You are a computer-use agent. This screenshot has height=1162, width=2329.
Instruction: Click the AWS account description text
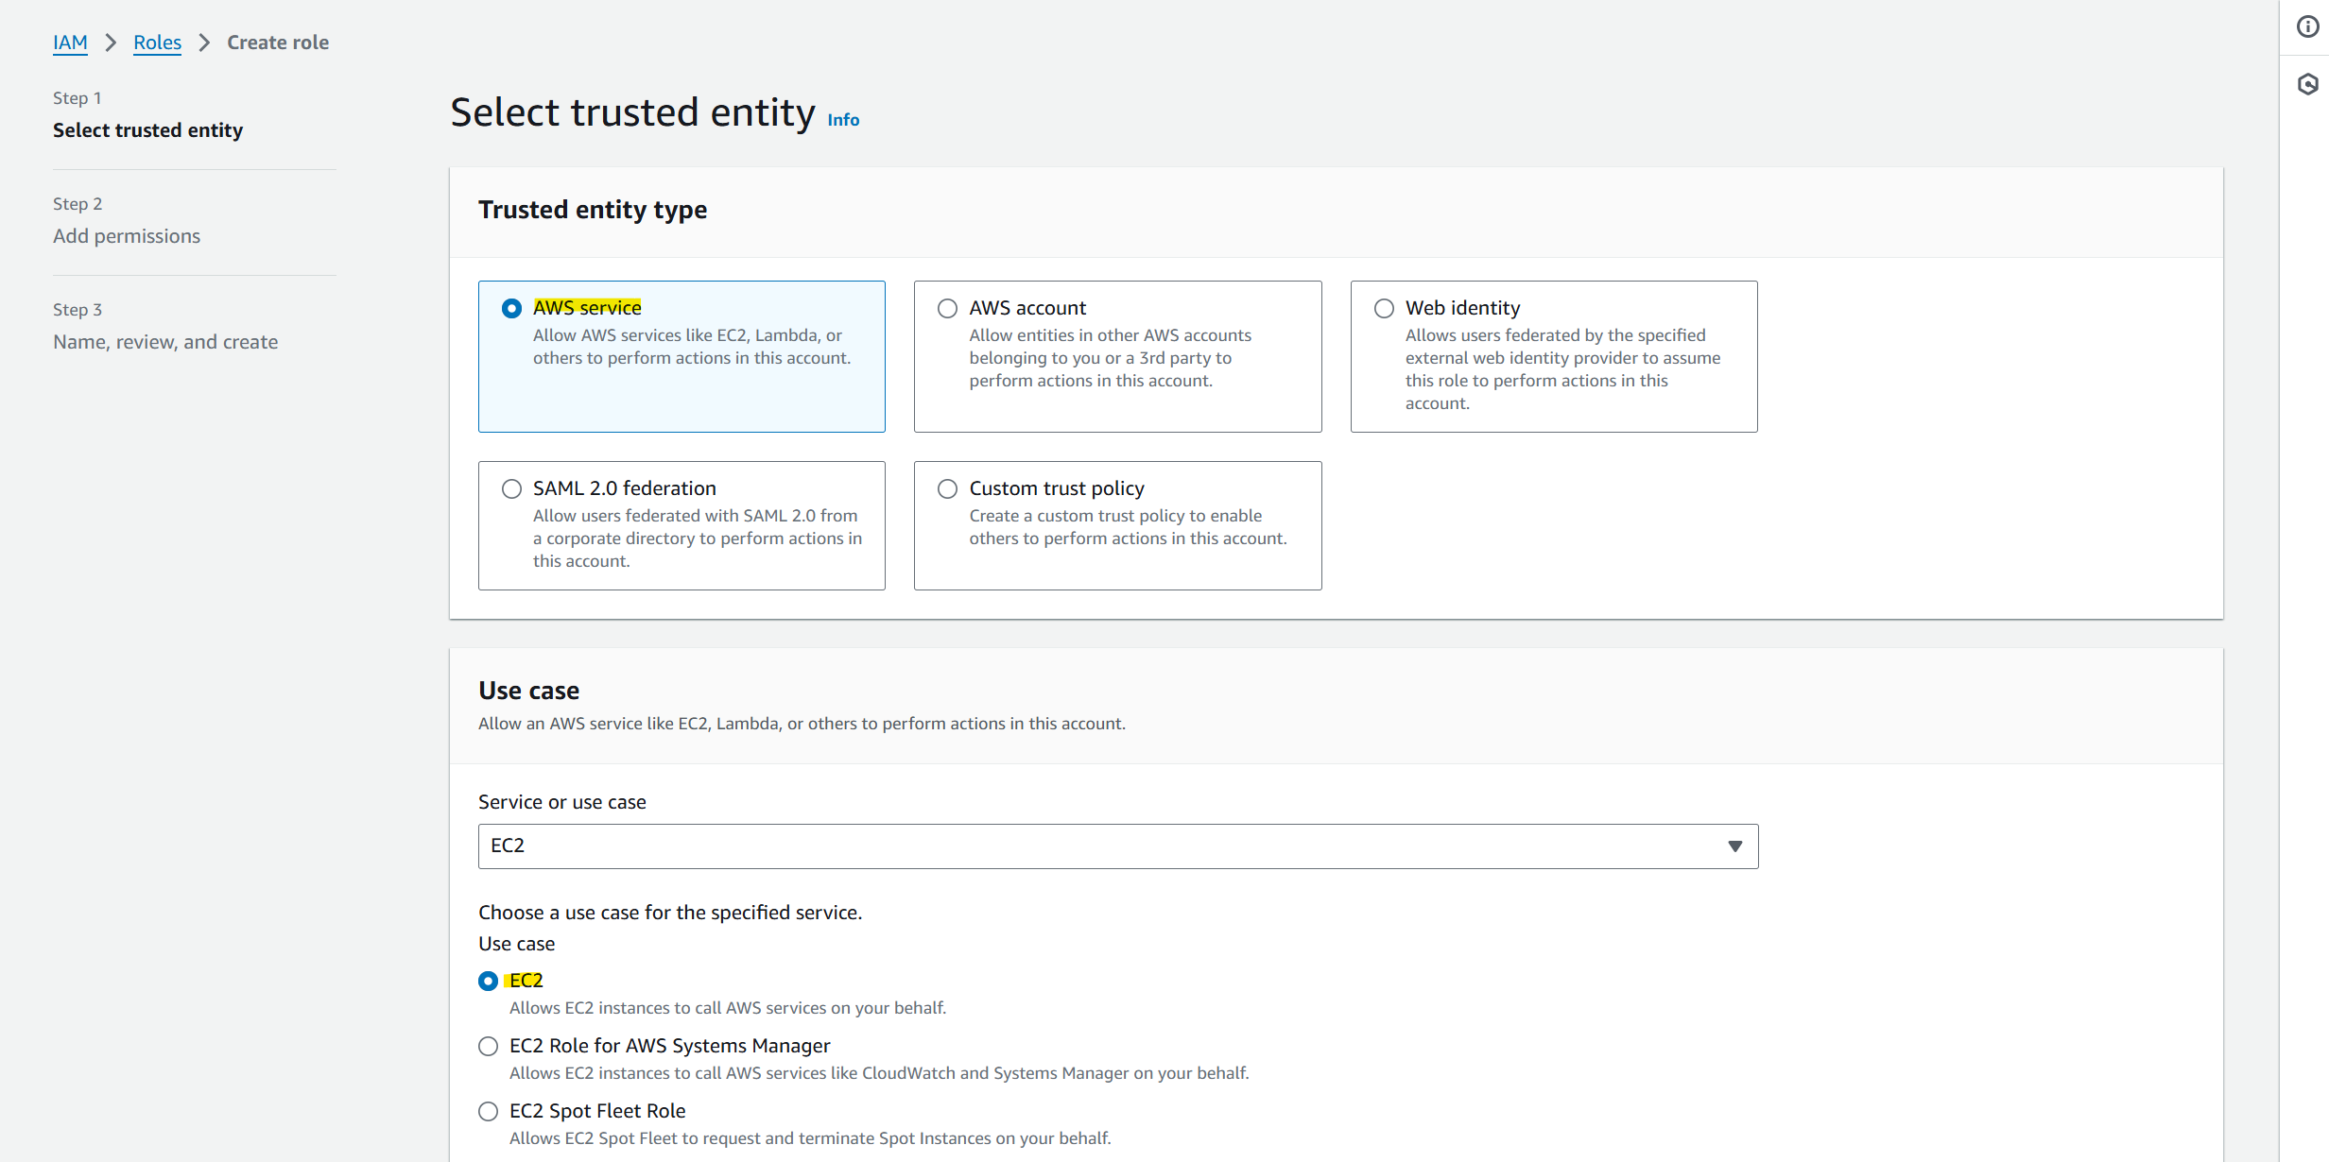1110,358
